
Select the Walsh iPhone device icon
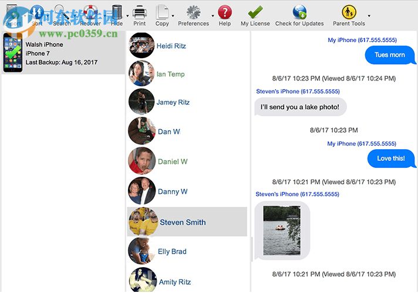[x=12, y=52]
